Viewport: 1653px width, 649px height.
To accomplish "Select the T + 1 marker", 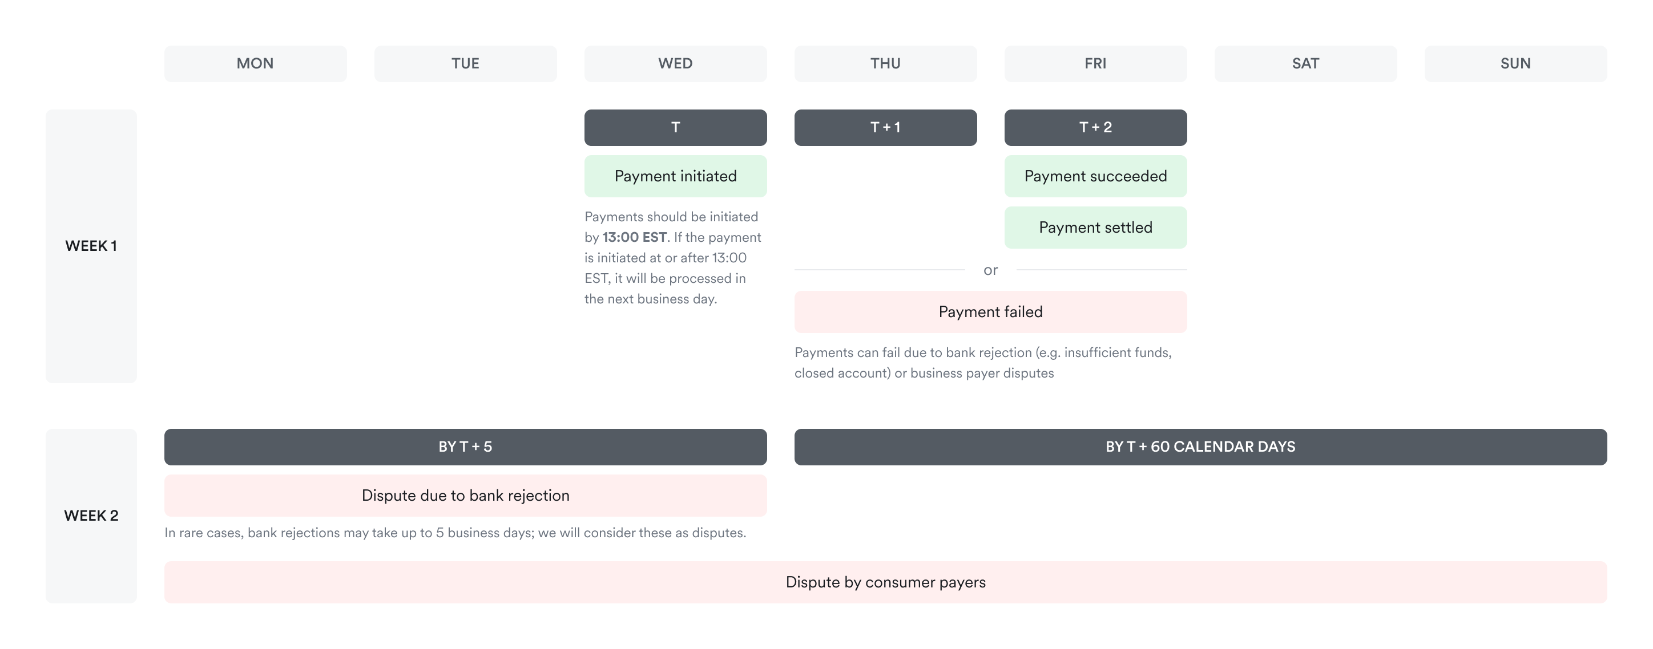I will (x=885, y=128).
